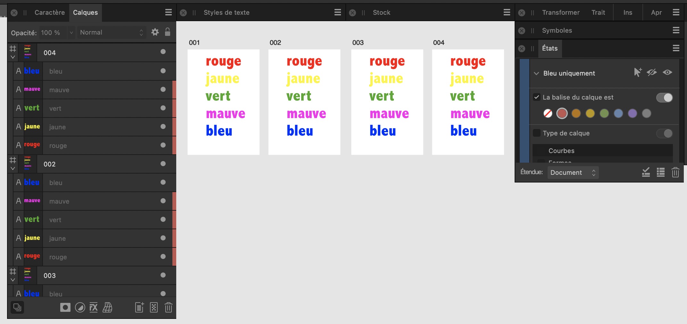687x324 pixels.
Task: Open the Calques panel hamburger menu
Action: [169, 12]
